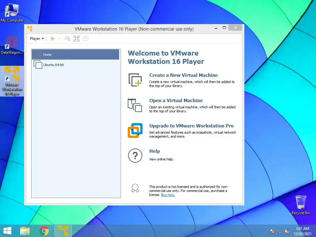Click the Help question mark icon
316x237 pixels.
(x=135, y=156)
